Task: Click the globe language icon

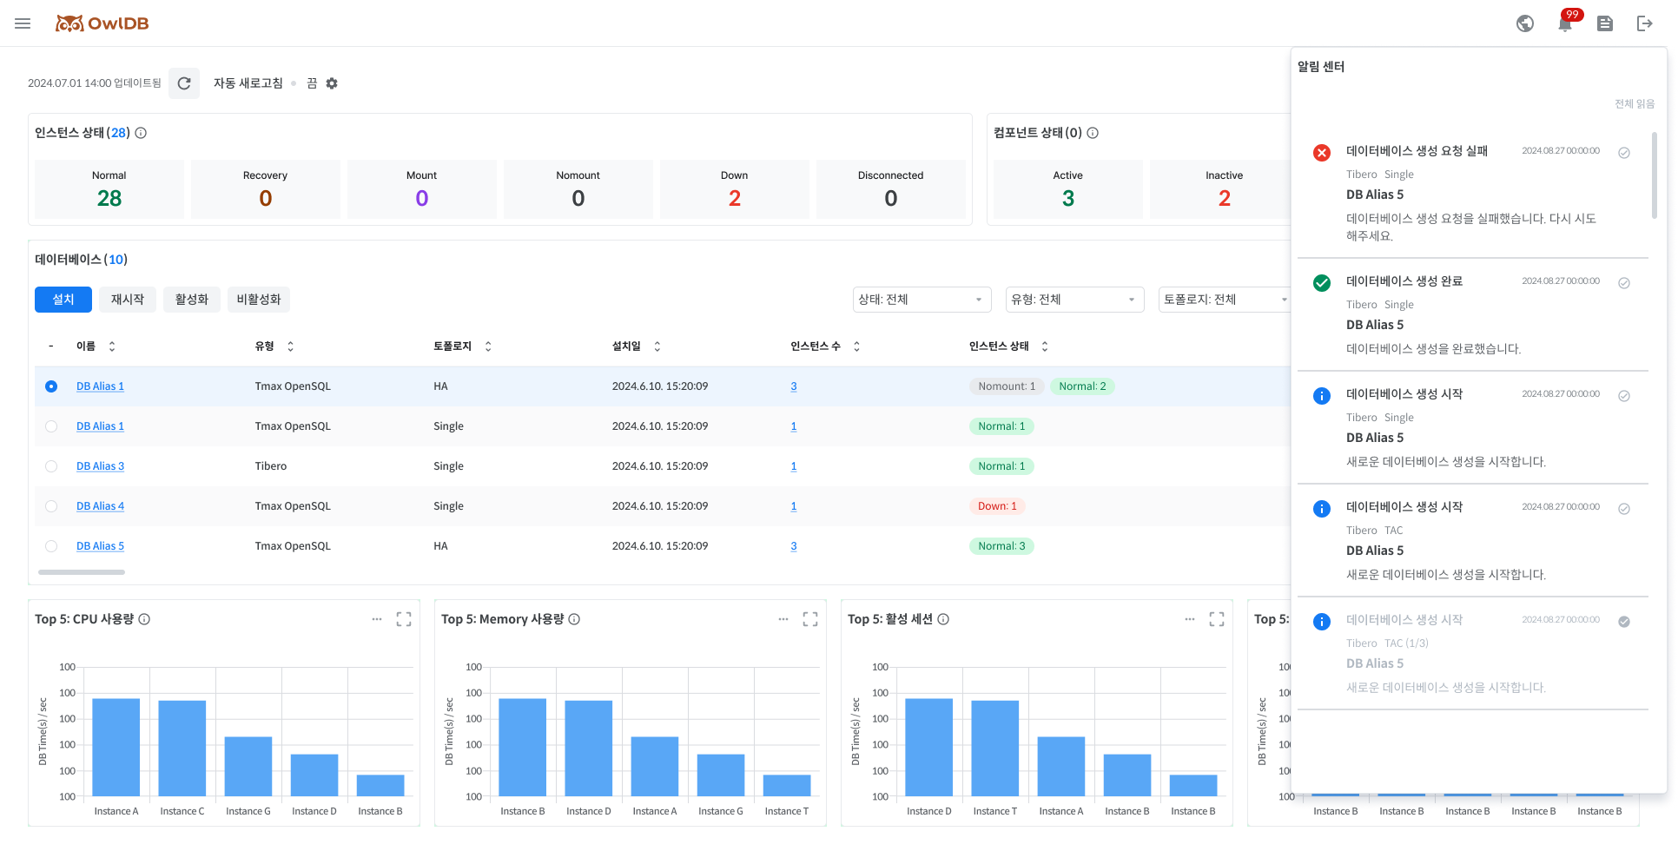Action: click(x=1525, y=23)
